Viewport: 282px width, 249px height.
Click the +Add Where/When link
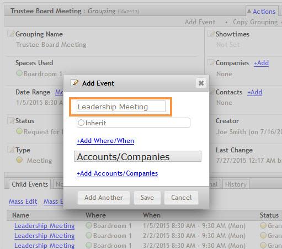pyautogui.click(x=105, y=141)
